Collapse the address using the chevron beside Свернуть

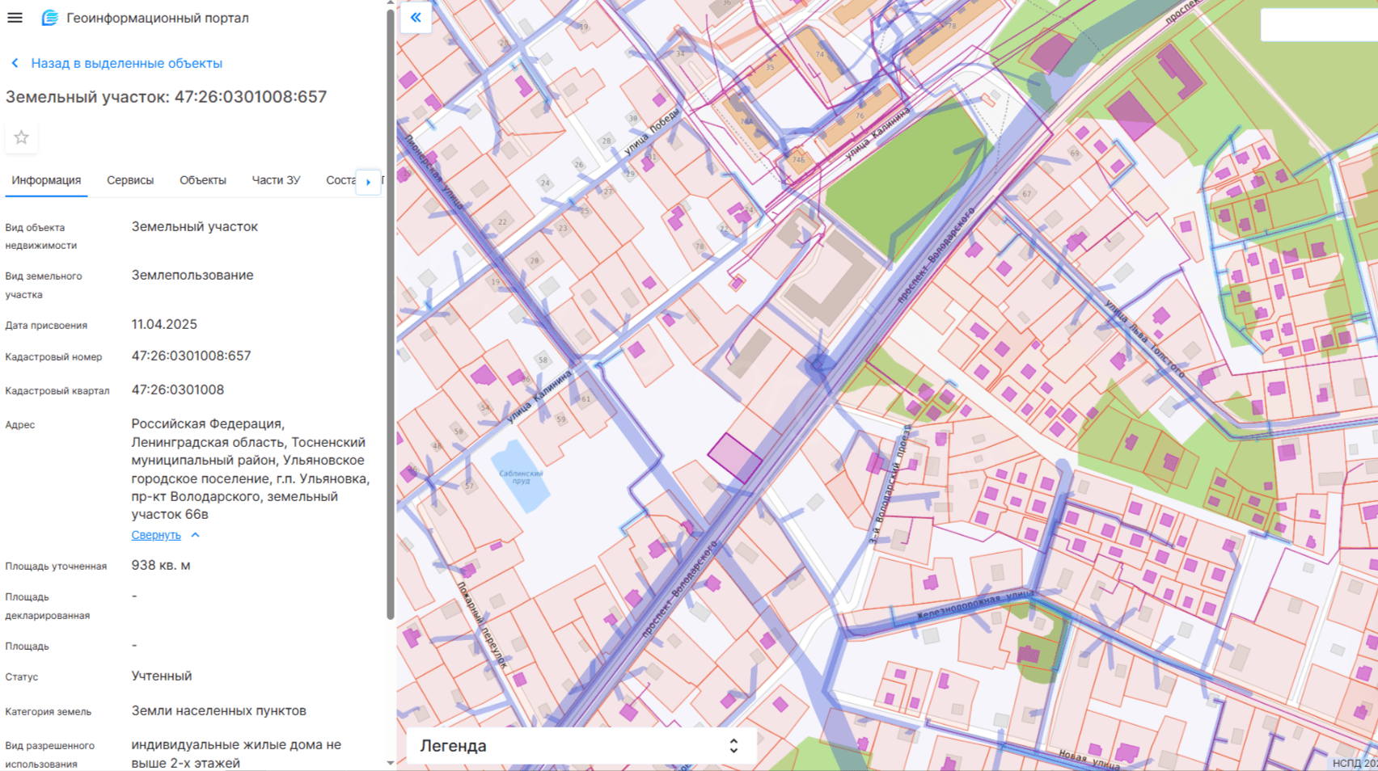click(x=196, y=535)
